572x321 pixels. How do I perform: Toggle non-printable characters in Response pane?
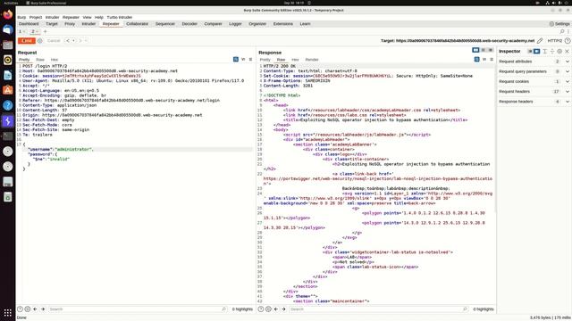[x=484, y=60]
